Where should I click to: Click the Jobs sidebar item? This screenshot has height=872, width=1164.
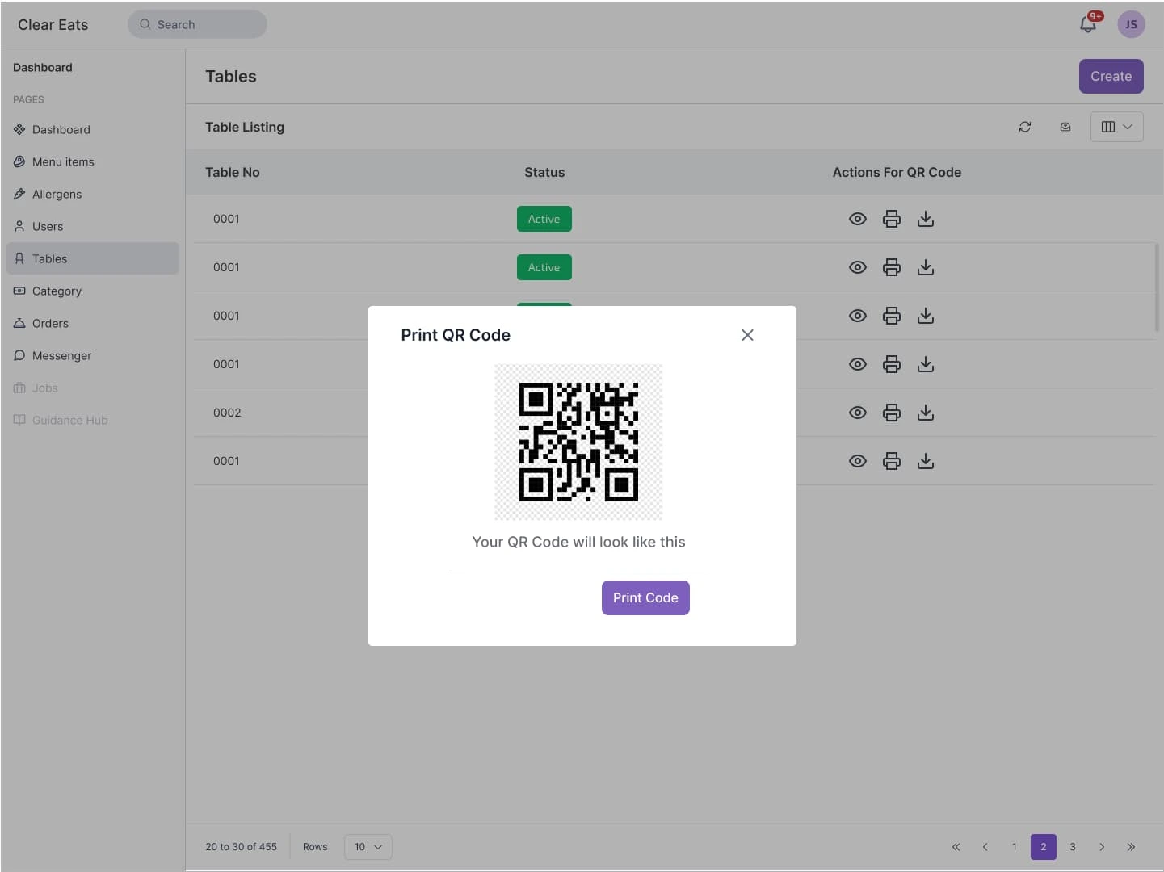point(93,388)
